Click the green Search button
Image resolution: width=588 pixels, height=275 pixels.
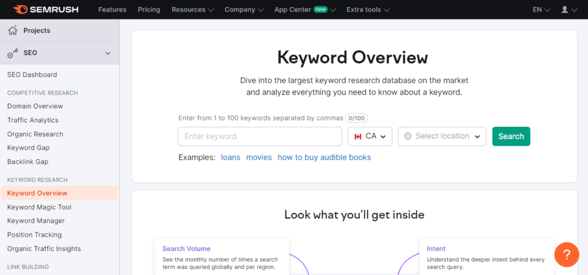pyautogui.click(x=511, y=136)
